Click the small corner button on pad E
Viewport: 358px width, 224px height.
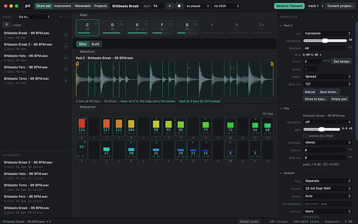tap(146, 24)
